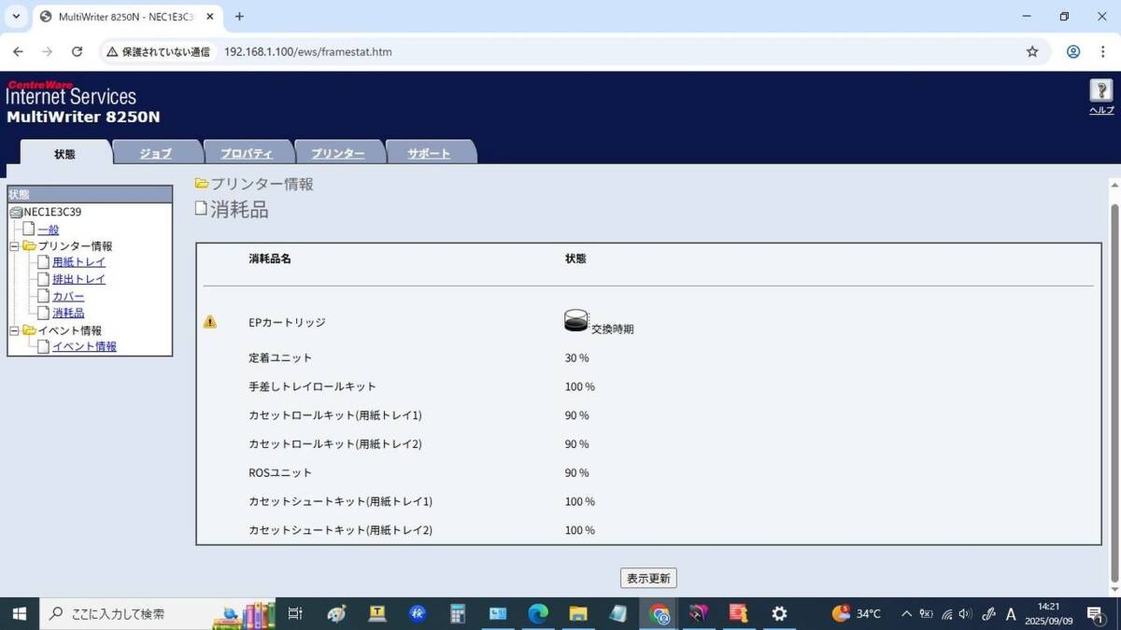
Task: Click the 保護されていない通信 security chip
Action: click(158, 51)
